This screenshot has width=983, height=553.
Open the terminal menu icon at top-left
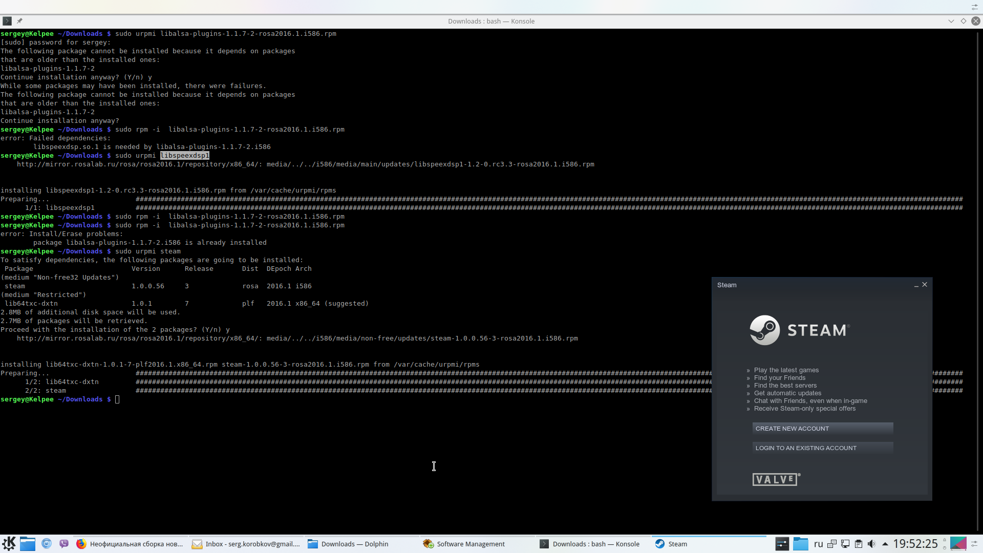[x=7, y=21]
